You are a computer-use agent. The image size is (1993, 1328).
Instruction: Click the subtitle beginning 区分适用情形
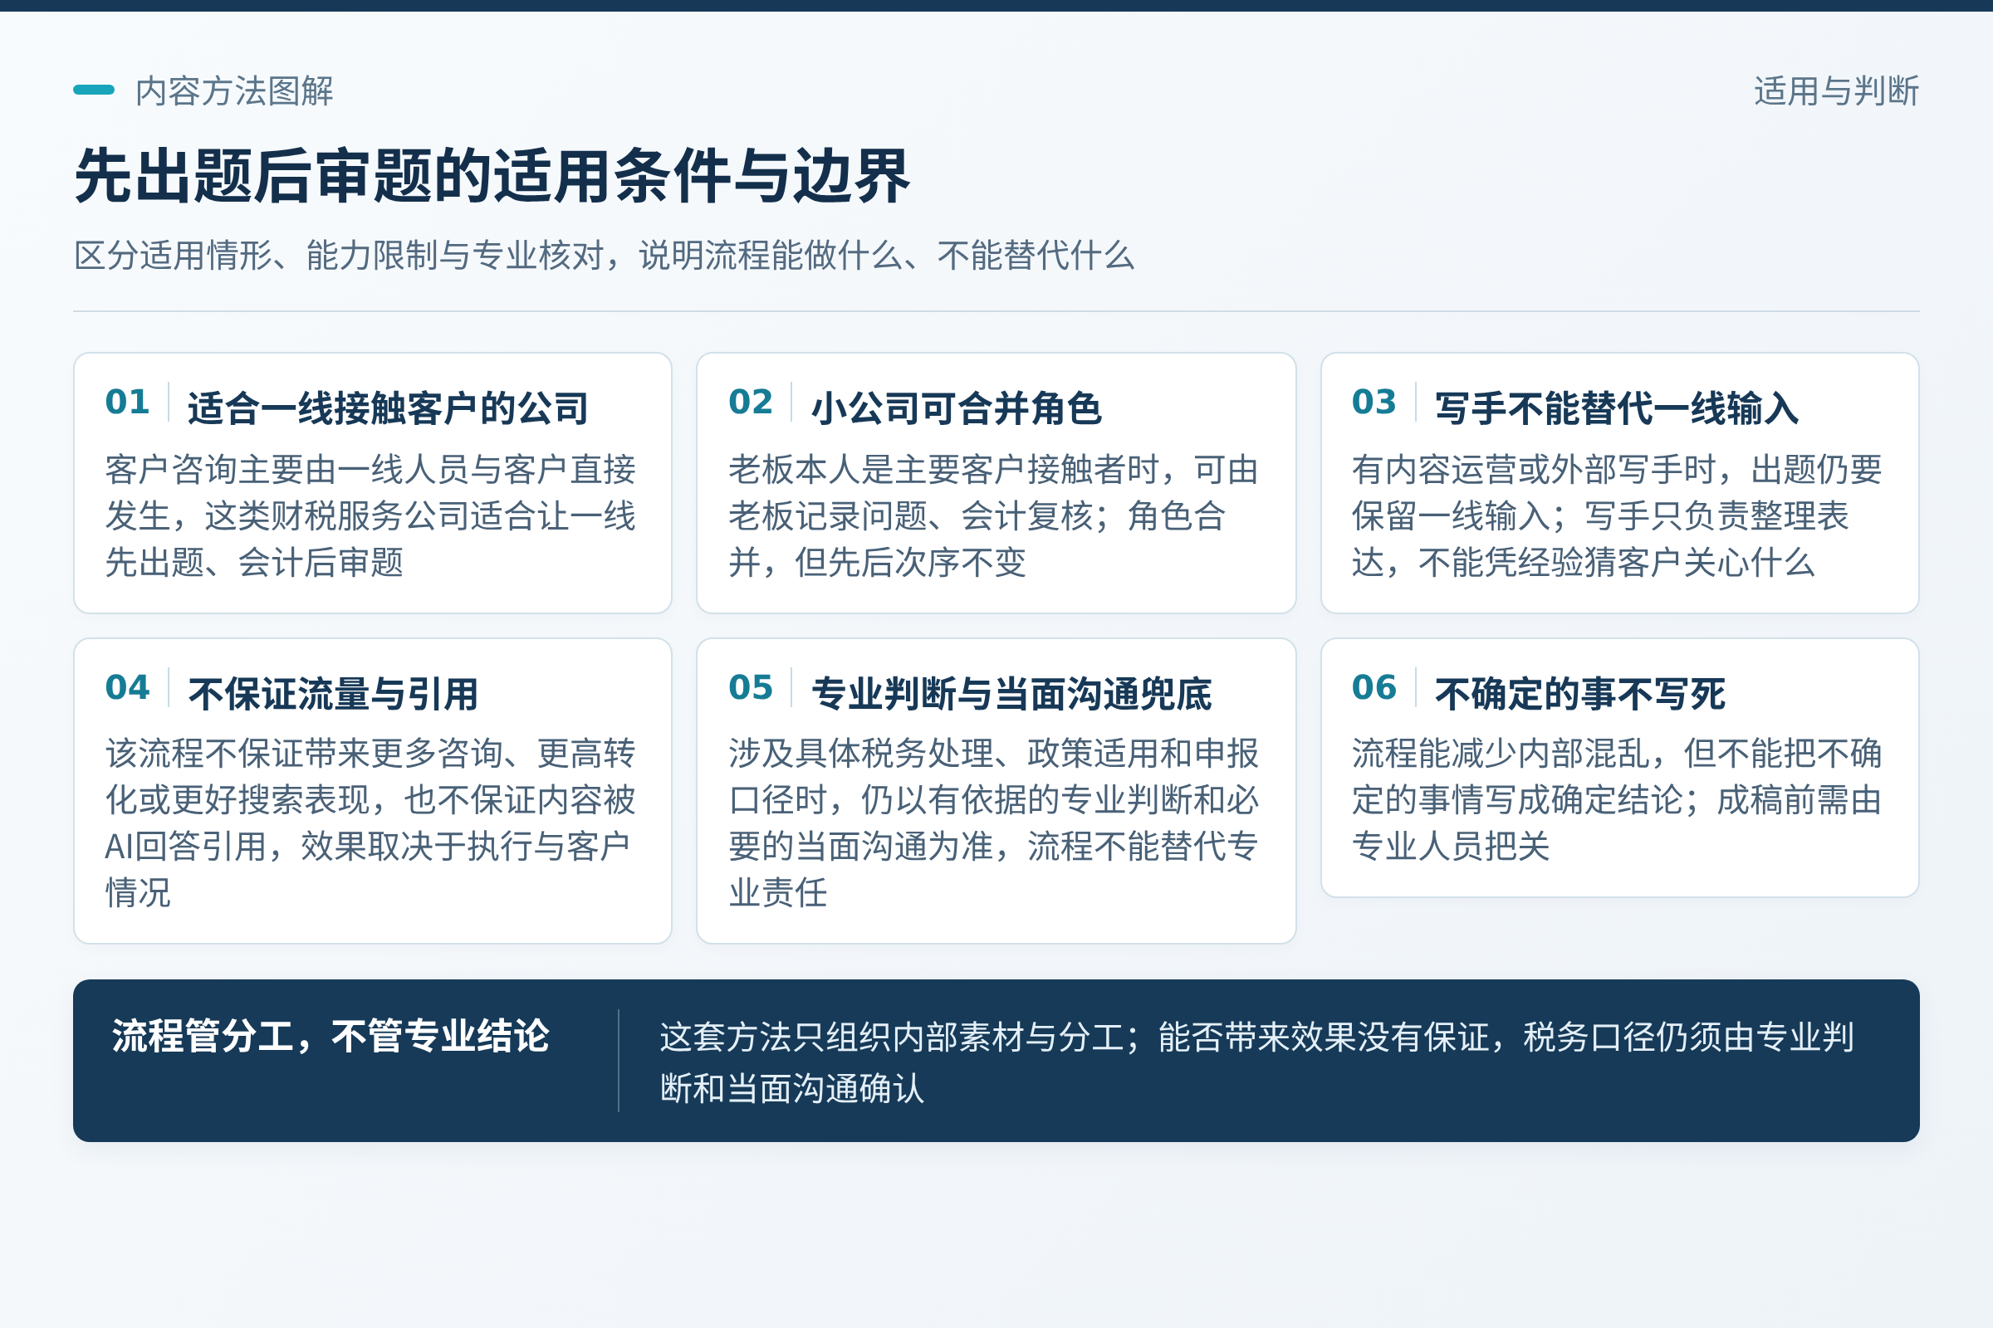[605, 255]
